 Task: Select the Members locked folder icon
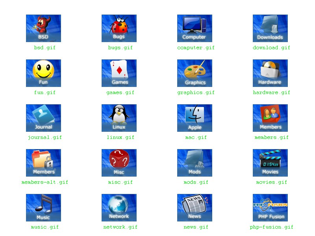[43, 163]
